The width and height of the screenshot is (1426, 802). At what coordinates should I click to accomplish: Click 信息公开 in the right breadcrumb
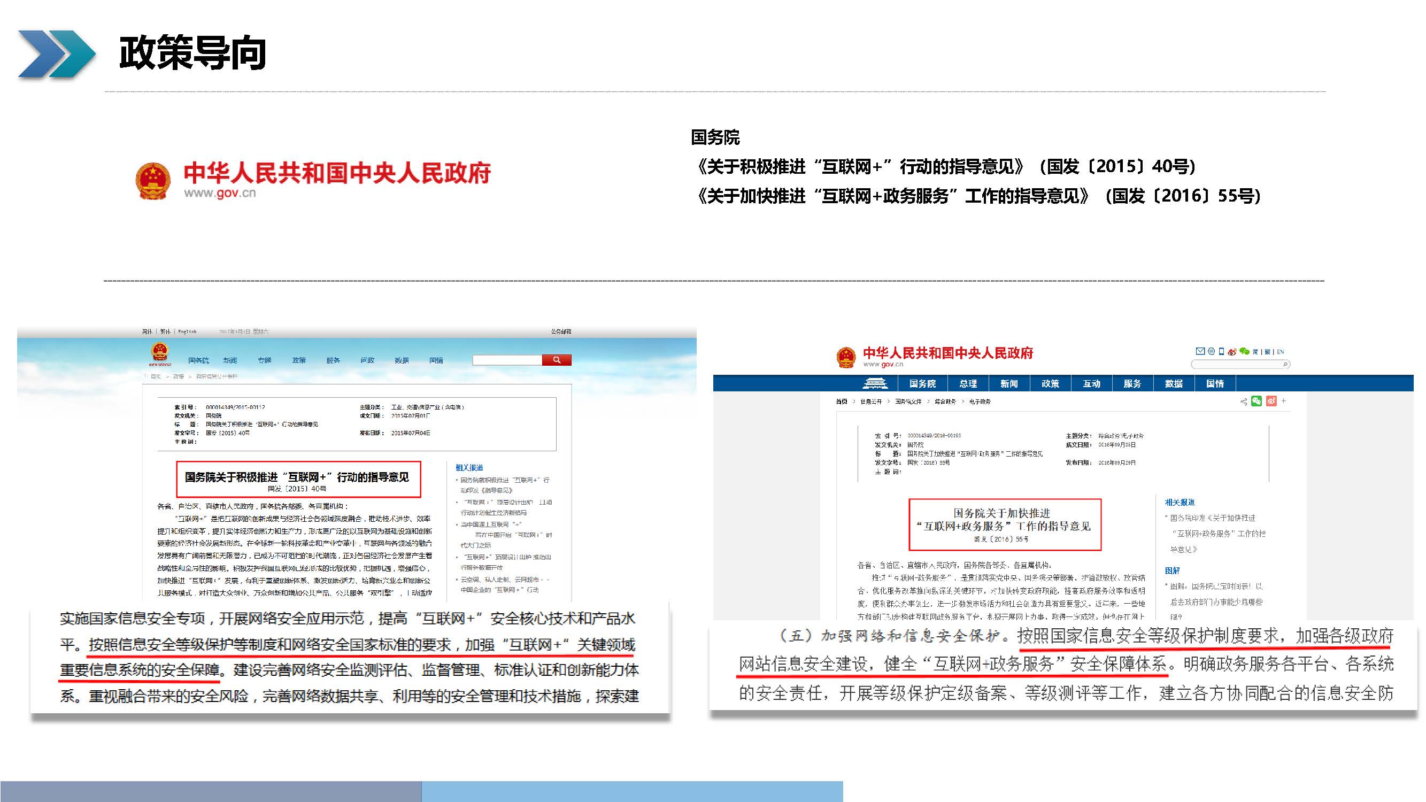pyautogui.click(x=871, y=402)
